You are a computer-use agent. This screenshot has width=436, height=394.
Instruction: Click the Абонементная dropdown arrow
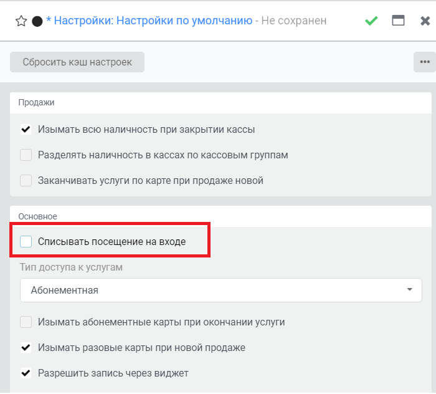tap(409, 290)
